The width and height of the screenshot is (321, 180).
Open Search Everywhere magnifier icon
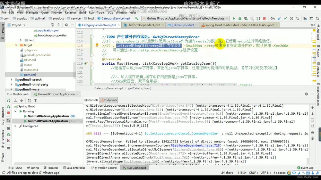[317, 18]
